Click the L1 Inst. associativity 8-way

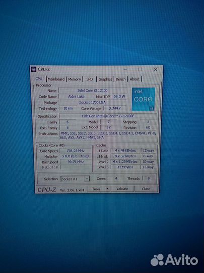(148, 156)
